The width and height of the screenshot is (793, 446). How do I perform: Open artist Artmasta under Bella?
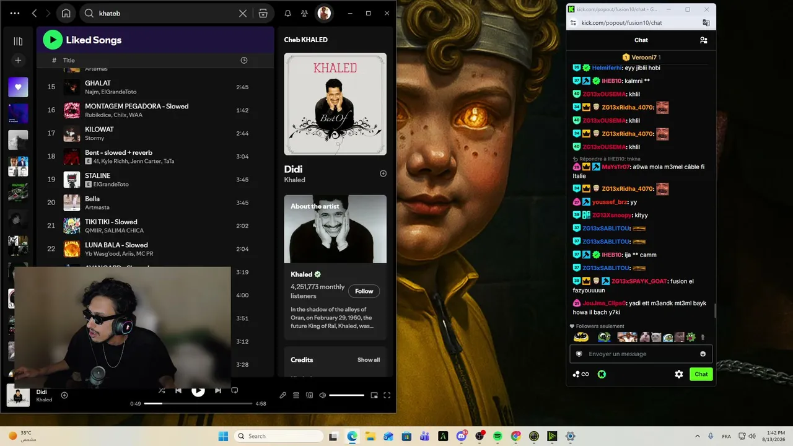pos(97,208)
